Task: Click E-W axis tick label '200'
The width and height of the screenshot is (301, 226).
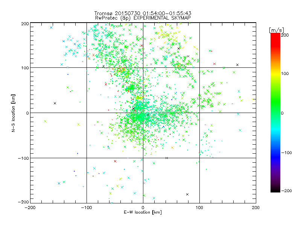Action: (x=256, y=208)
